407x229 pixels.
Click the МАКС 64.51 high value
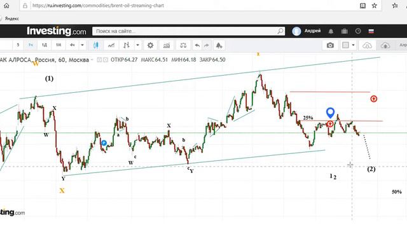[x=154, y=60]
